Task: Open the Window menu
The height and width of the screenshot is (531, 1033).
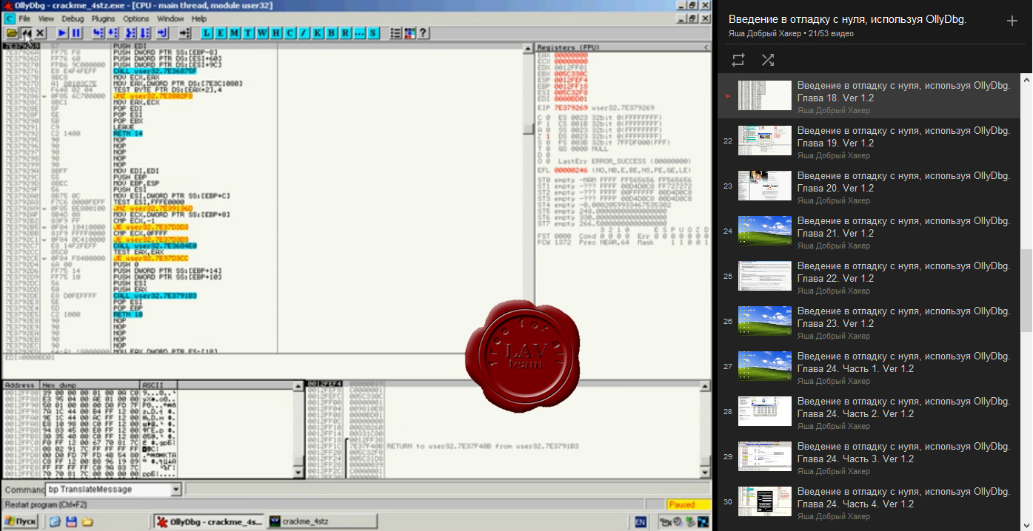Action: (x=171, y=18)
